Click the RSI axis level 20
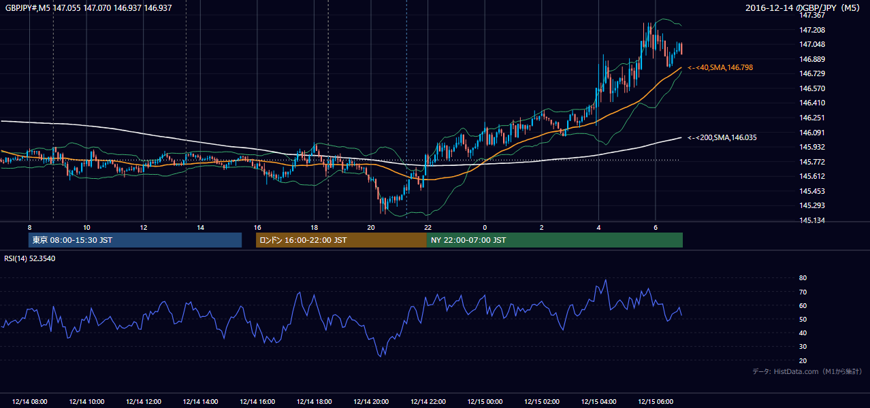 pos(803,360)
